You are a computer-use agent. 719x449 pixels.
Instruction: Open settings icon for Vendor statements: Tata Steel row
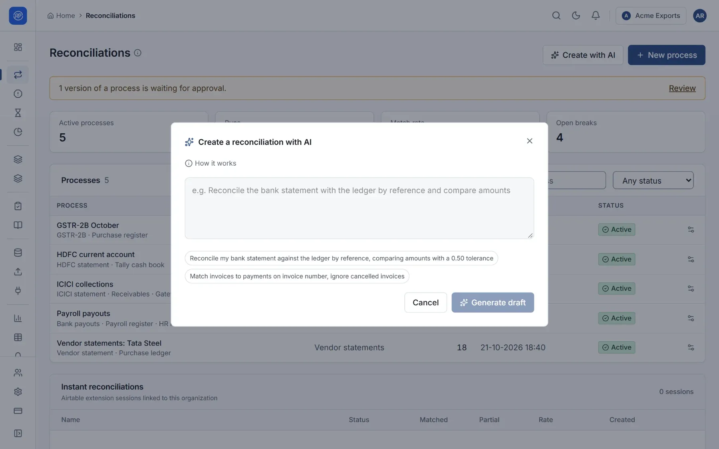coord(691,348)
